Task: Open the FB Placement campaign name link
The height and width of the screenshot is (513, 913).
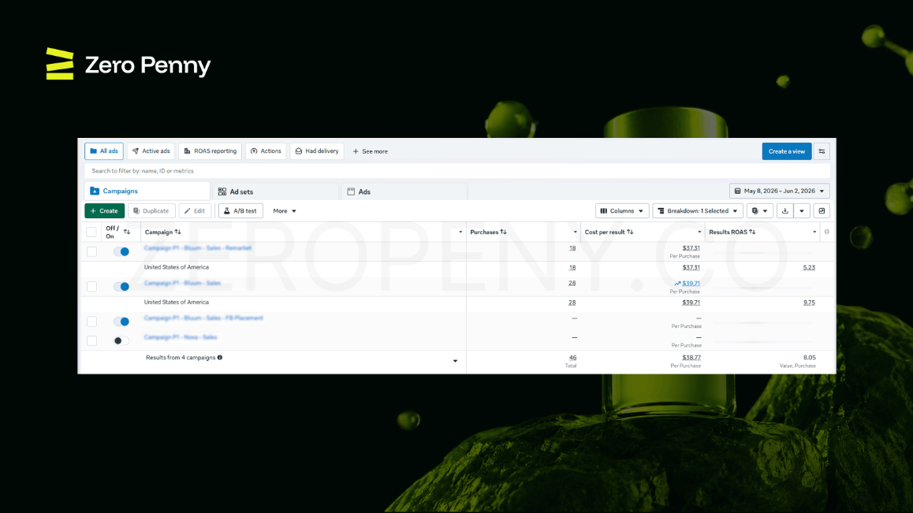Action: pos(203,318)
